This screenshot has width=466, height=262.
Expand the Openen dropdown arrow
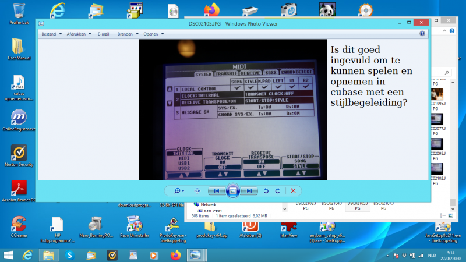click(x=163, y=34)
